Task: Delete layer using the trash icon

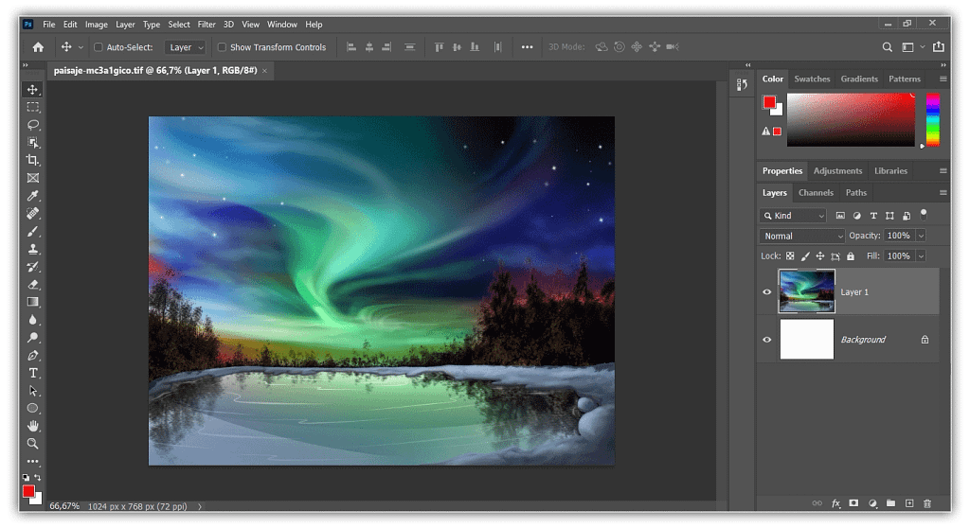Action: (x=927, y=503)
